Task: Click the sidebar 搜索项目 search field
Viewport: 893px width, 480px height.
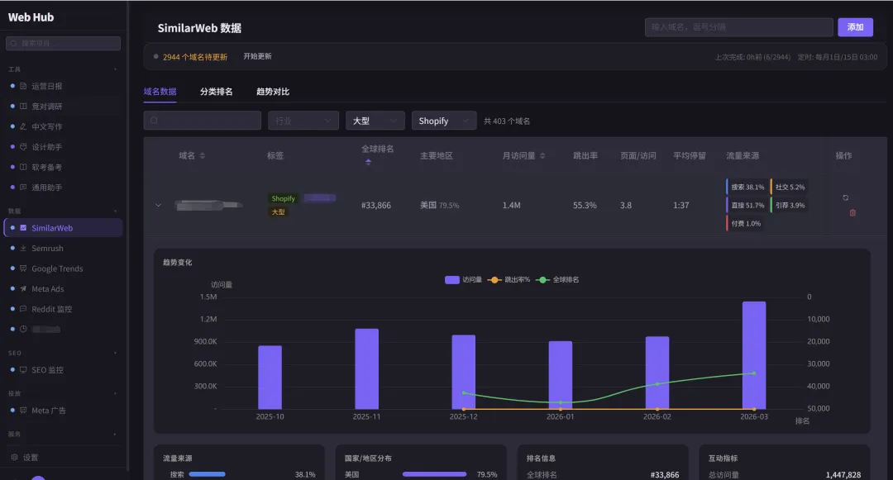Action: coord(63,43)
